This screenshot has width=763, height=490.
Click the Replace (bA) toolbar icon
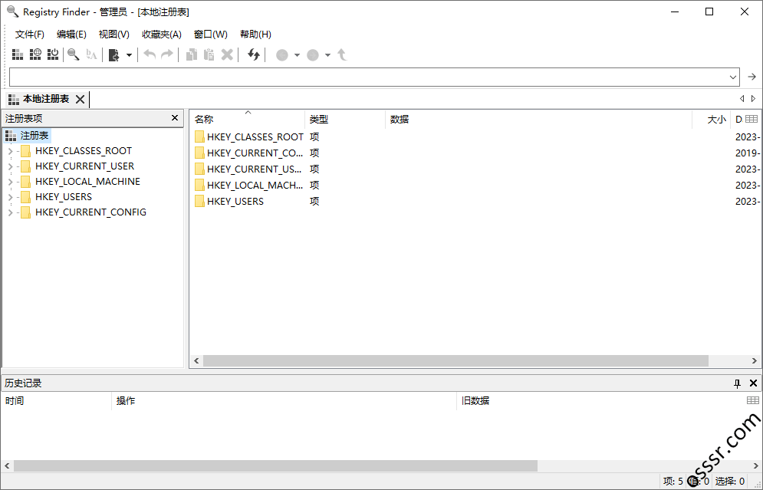(x=91, y=54)
